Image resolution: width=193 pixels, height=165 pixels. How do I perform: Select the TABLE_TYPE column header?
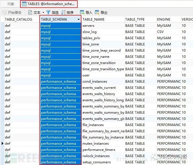[135, 19]
